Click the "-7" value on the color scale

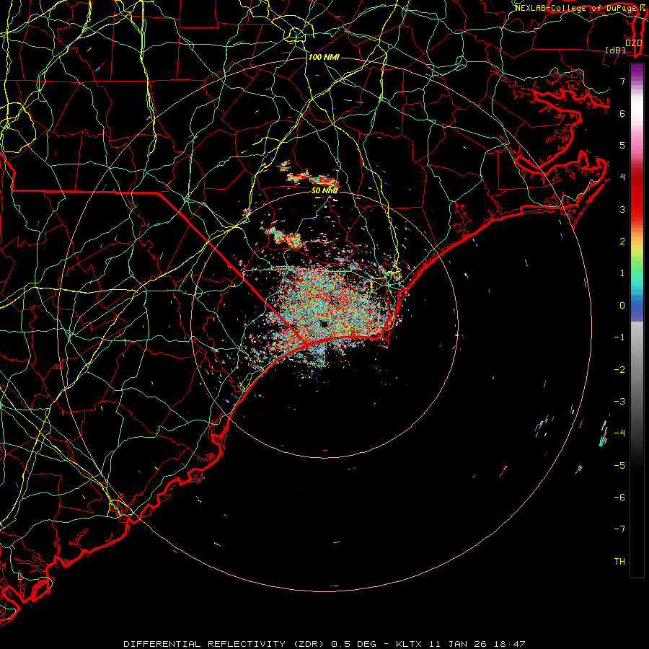click(619, 529)
